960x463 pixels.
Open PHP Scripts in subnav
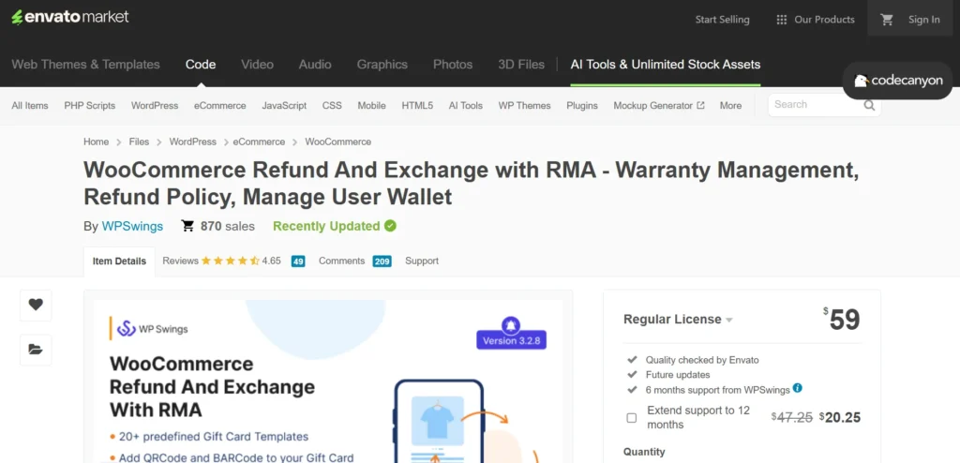[89, 105]
